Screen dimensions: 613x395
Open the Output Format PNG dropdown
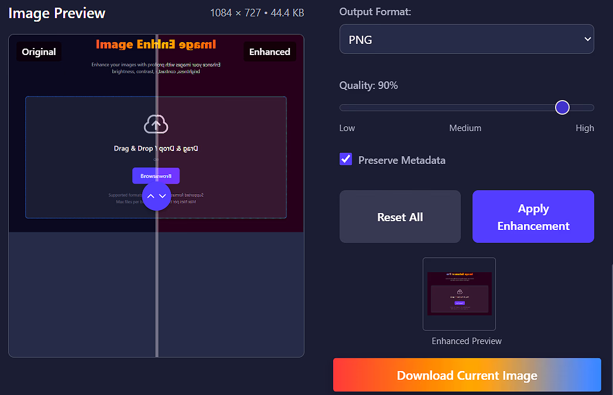tap(466, 39)
